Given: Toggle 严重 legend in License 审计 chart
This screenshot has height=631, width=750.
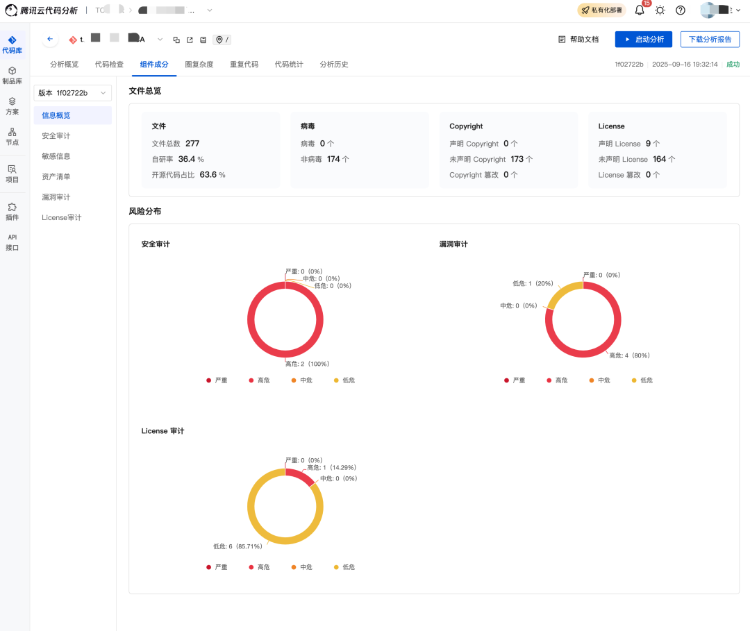Looking at the screenshot, I should (217, 567).
